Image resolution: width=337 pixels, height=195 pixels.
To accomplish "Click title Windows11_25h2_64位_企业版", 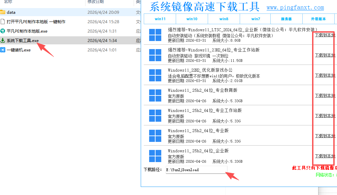I will coord(198,151).
